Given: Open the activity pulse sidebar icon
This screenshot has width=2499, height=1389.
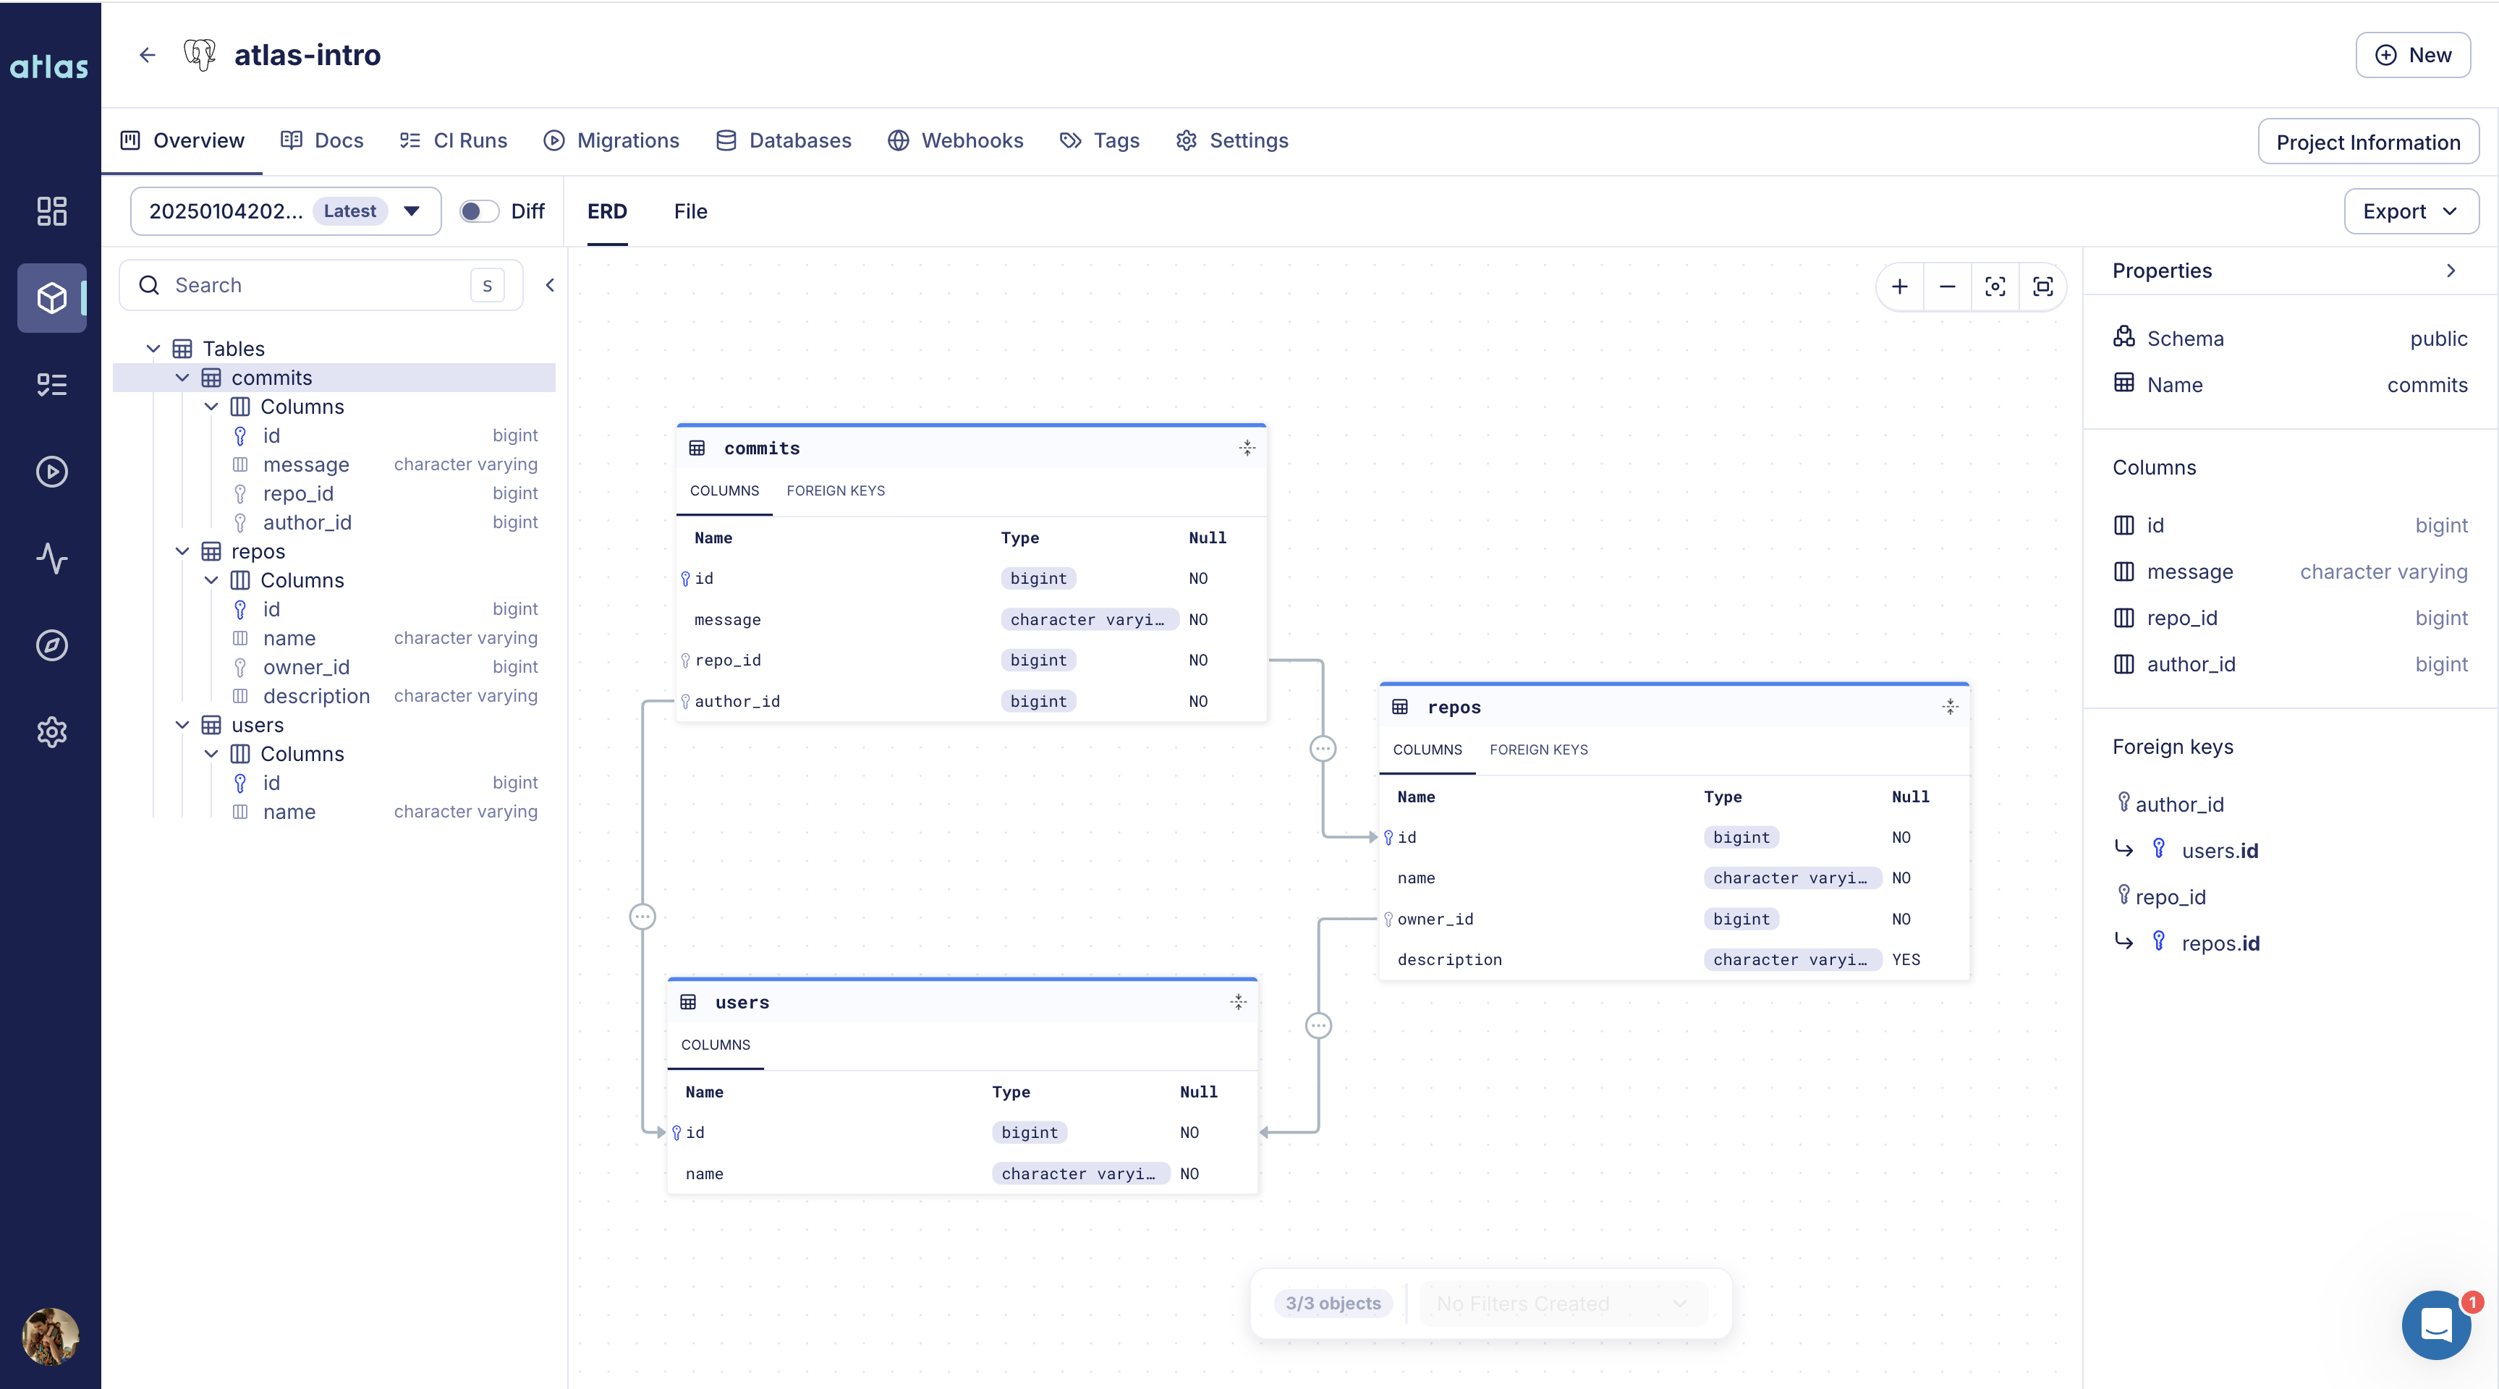Looking at the screenshot, I should click(x=51, y=558).
